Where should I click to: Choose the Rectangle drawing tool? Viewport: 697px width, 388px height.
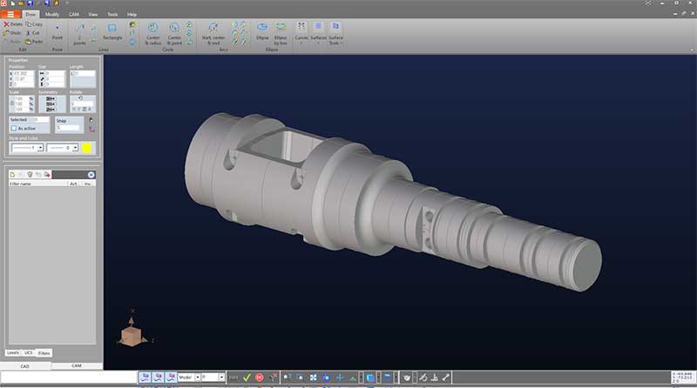[x=112, y=31]
